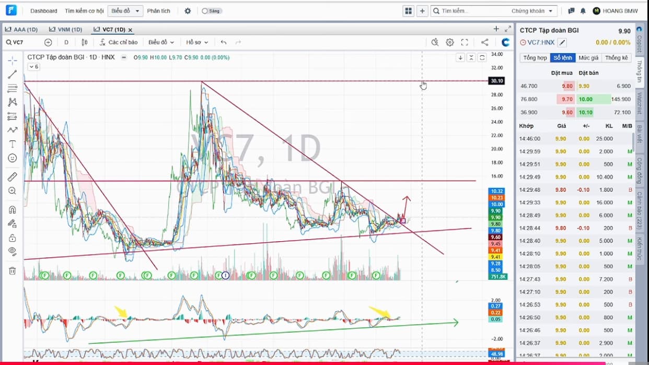Click the 30.10 price label on axis
Screen dimensions: 649x365
(496, 81)
